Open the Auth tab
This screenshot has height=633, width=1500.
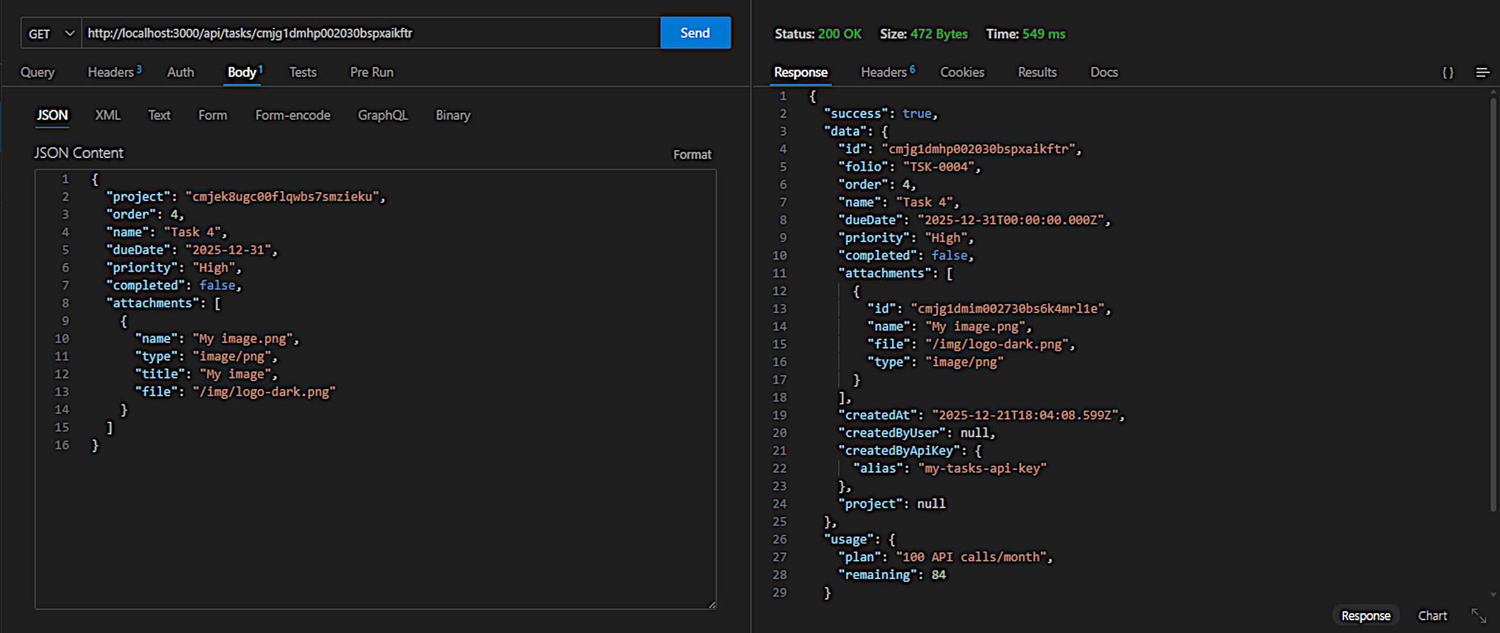[180, 73]
